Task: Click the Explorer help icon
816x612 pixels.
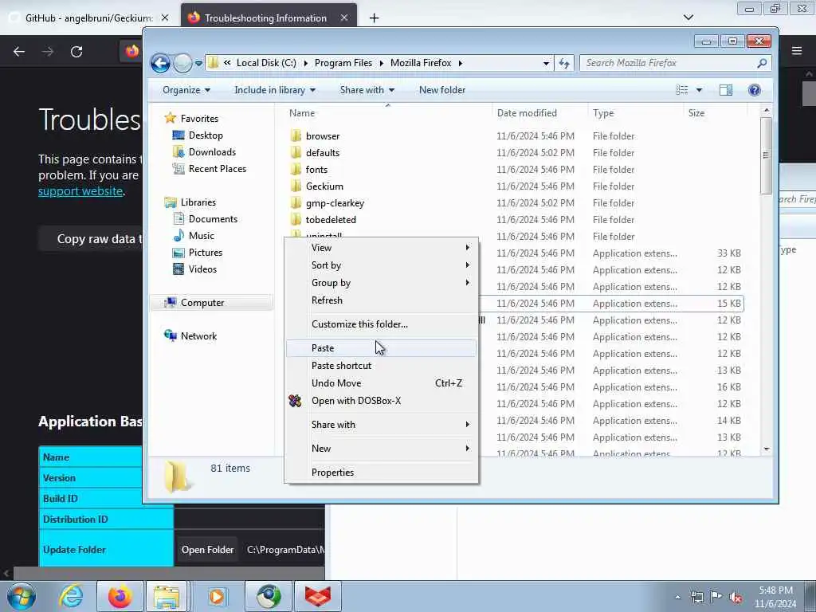Action: pyautogui.click(x=754, y=90)
